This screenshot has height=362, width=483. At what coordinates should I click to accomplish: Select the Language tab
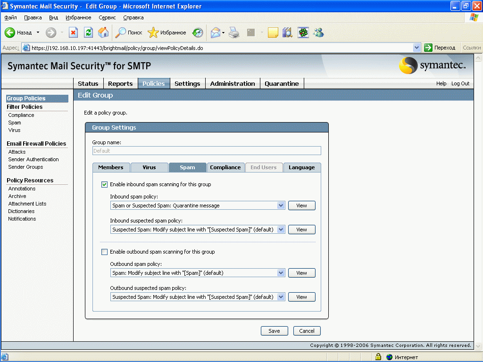point(301,167)
